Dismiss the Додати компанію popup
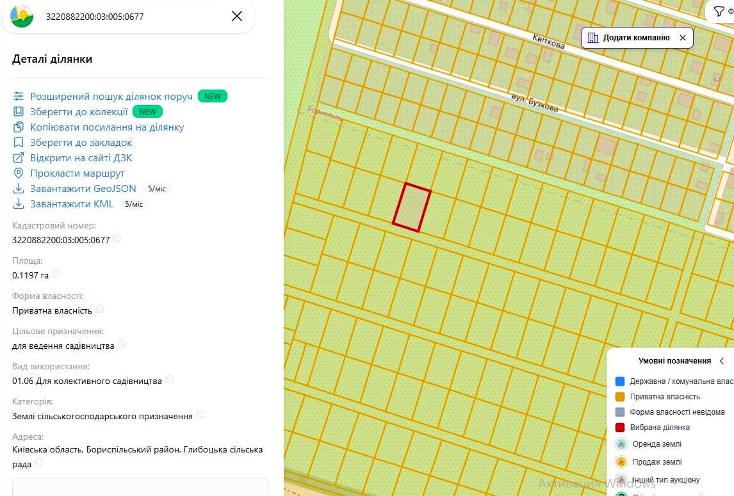734x496 pixels. (683, 38)
